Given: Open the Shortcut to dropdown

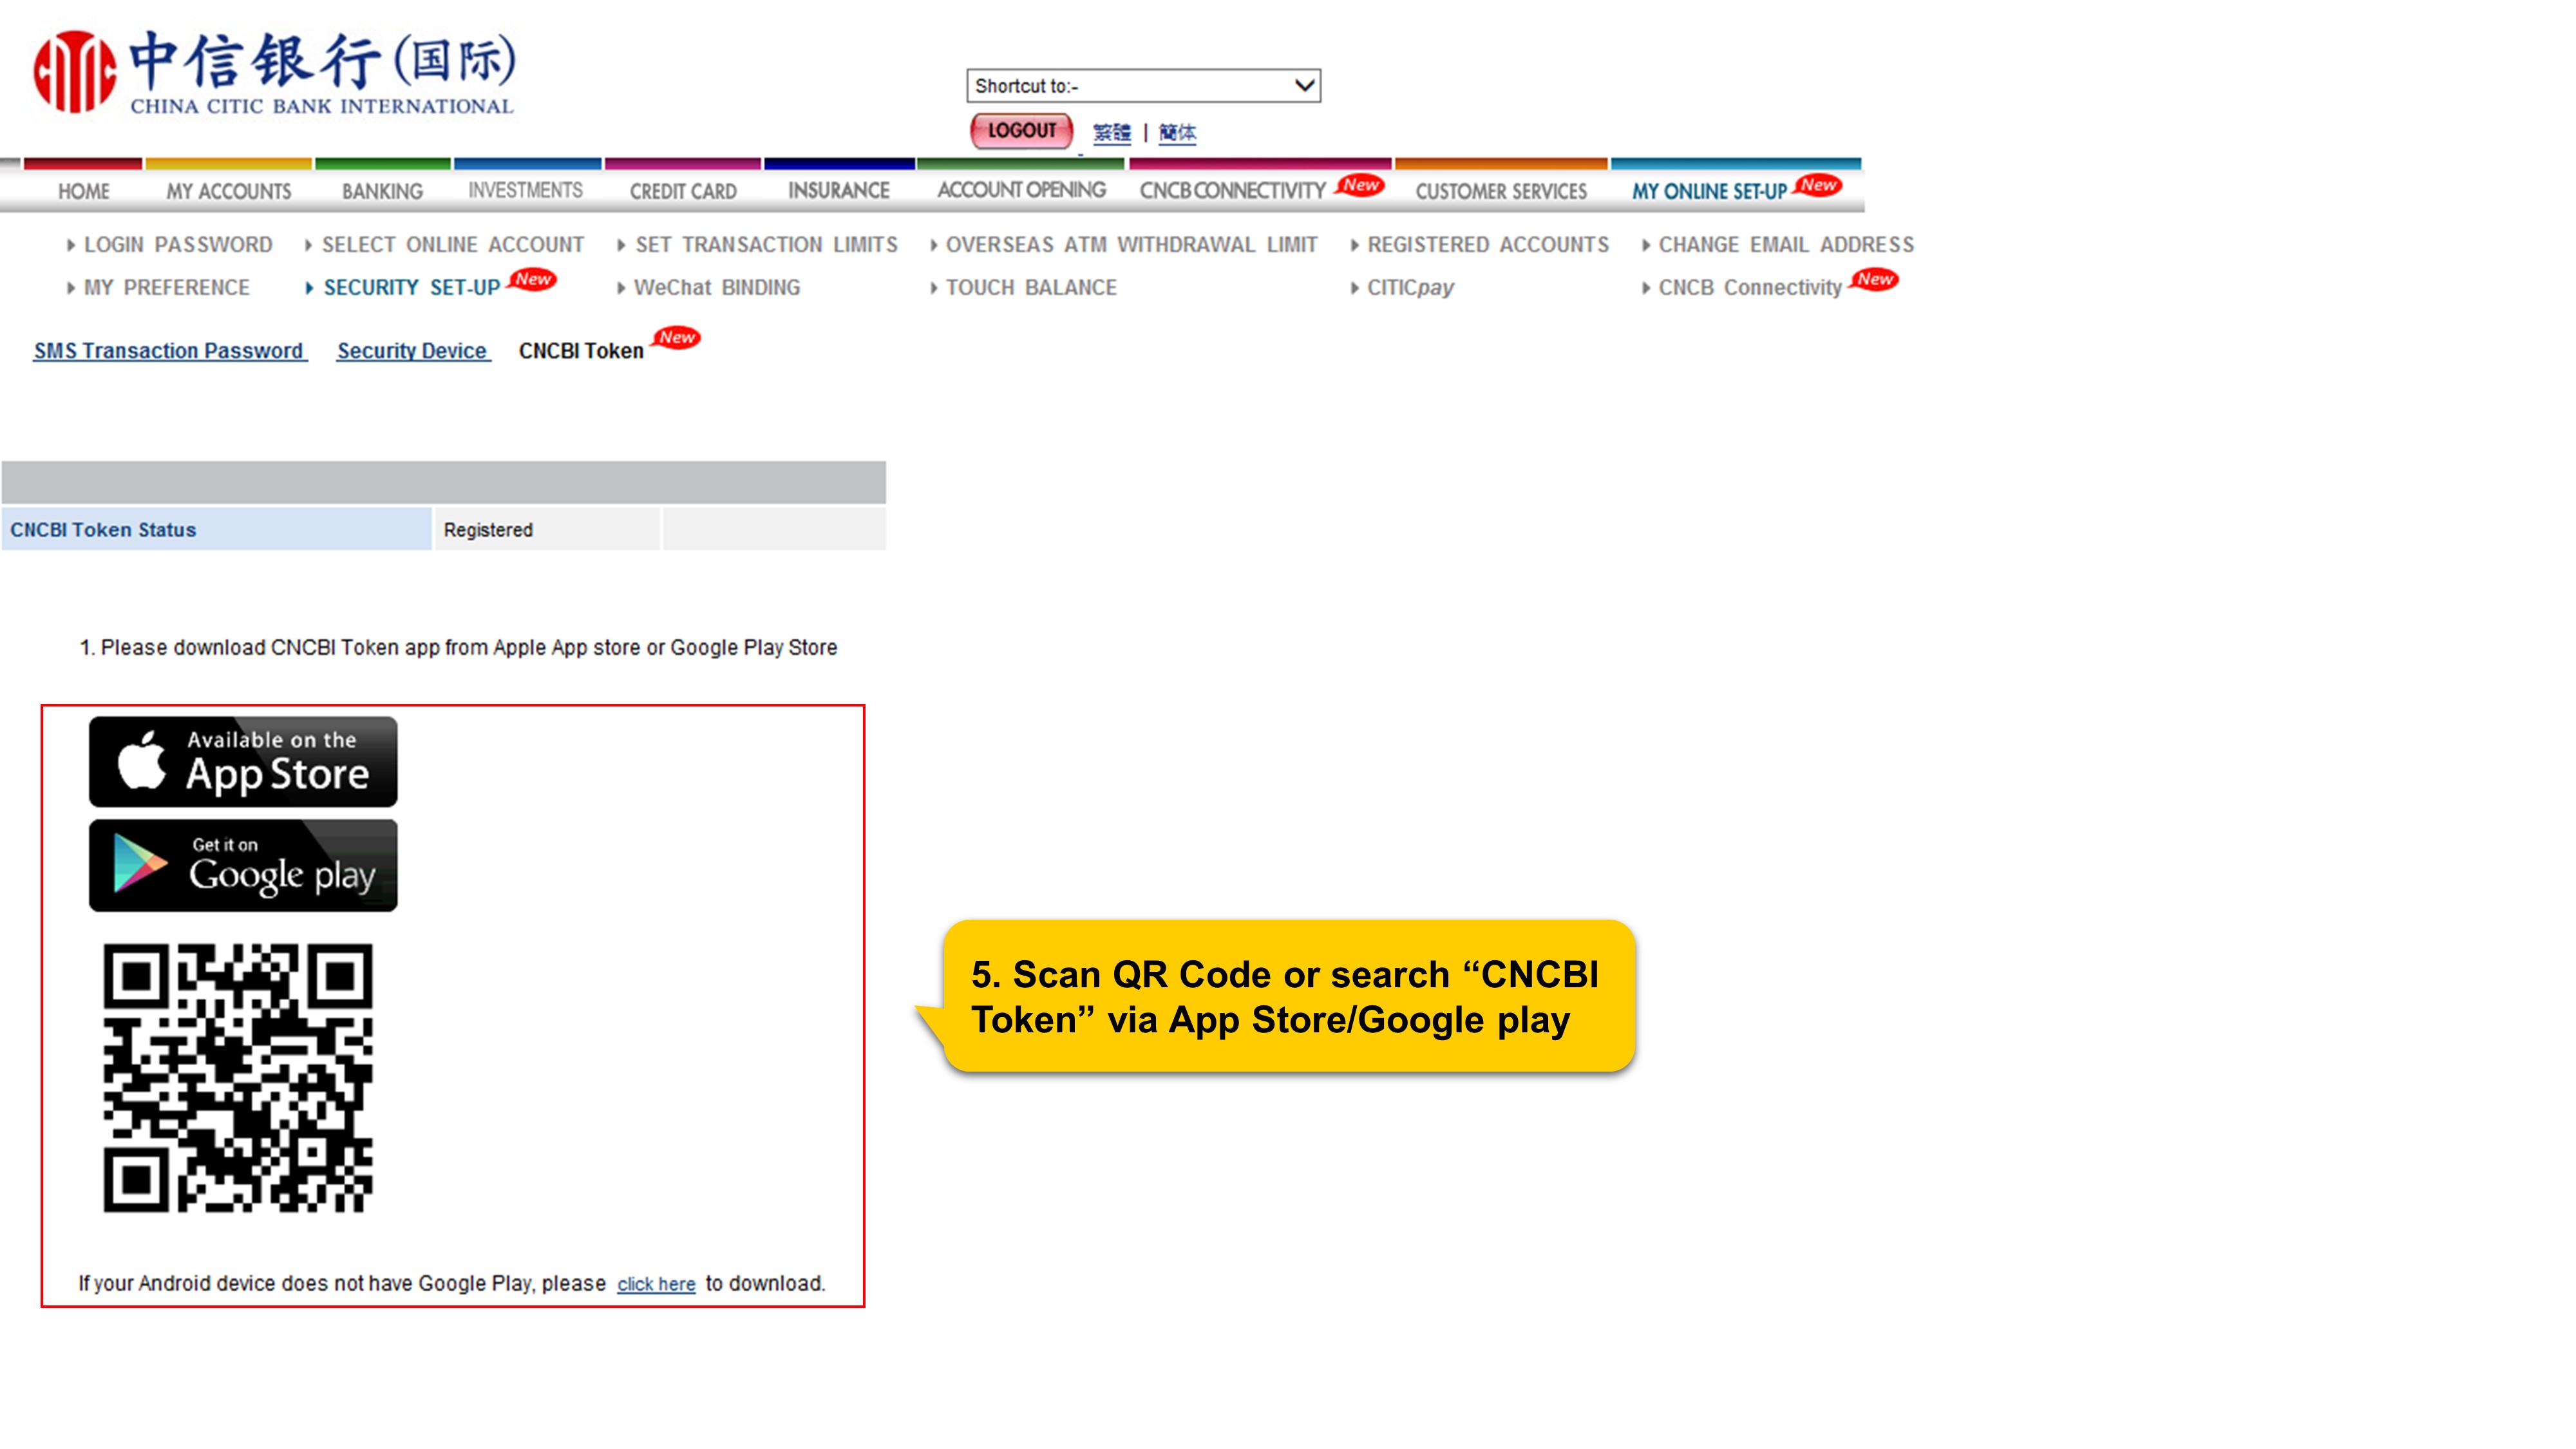Looking at the screenshot, I should [1143, 86].
